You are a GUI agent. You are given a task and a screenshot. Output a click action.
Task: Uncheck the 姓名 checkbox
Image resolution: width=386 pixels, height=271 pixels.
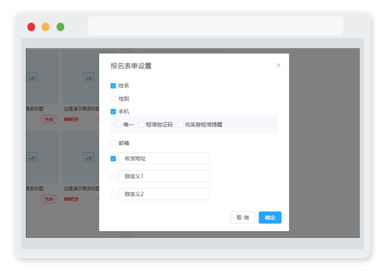(113, 86)
